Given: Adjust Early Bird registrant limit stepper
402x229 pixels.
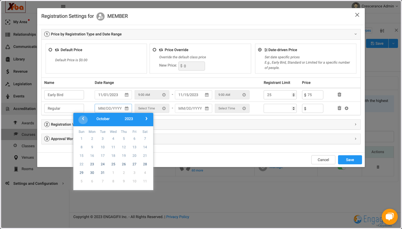Looking at the screenshot, I should click(294, 95).
